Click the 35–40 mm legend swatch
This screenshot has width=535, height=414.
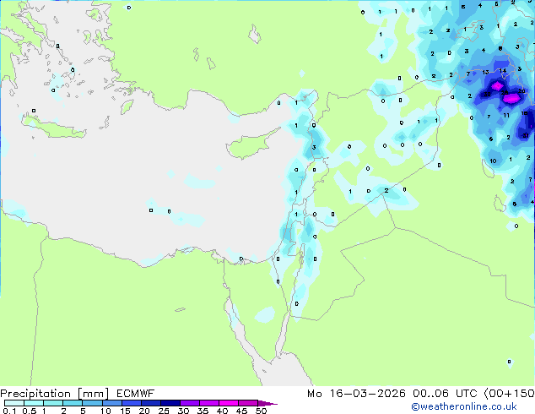tap(208, 403)
